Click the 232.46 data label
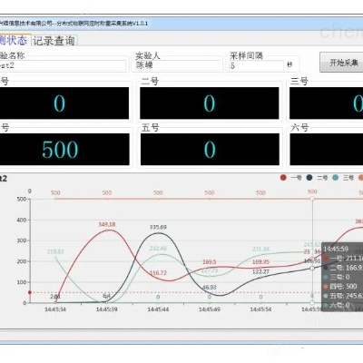 point(158,249)
